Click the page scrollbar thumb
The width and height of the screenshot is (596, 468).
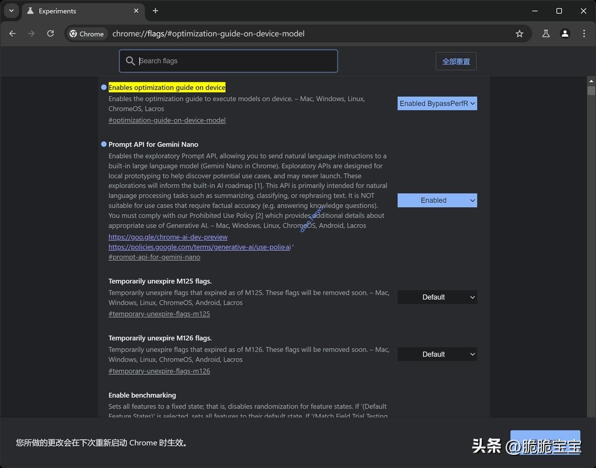click(591, 90)
